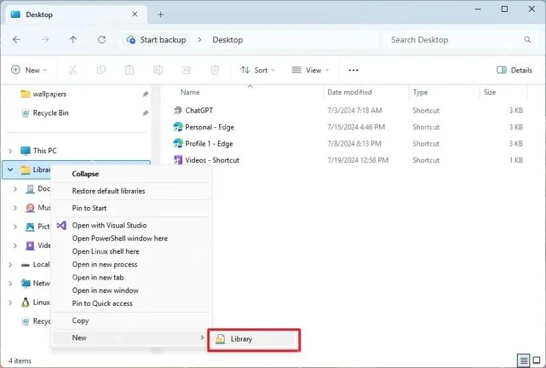The image size is (546, 368).
Task: Choose Collapse in context menu
Action: 131,174
